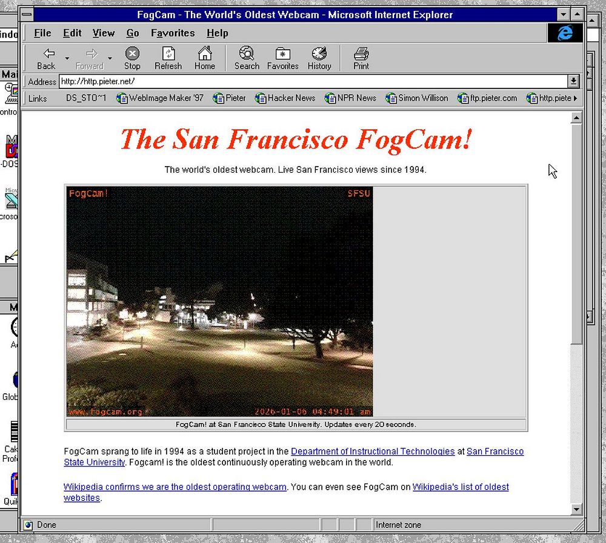Open the window control menu box
This screenshot has width=606, height=543.
[27, 15]
